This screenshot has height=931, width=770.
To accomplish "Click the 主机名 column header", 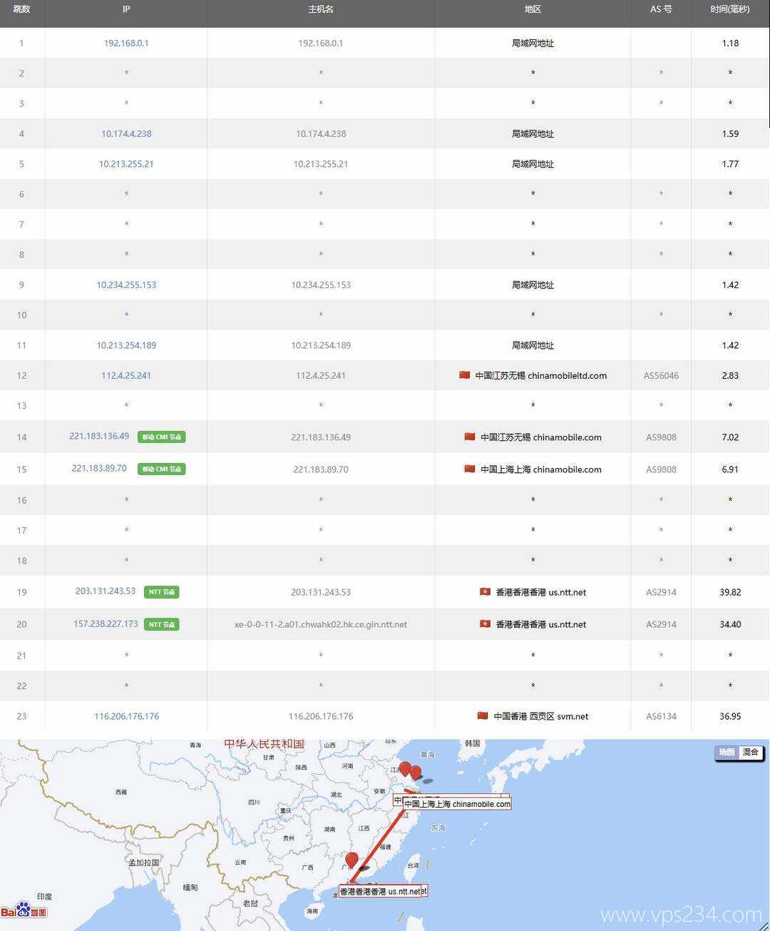I will [x=321, y=9].
